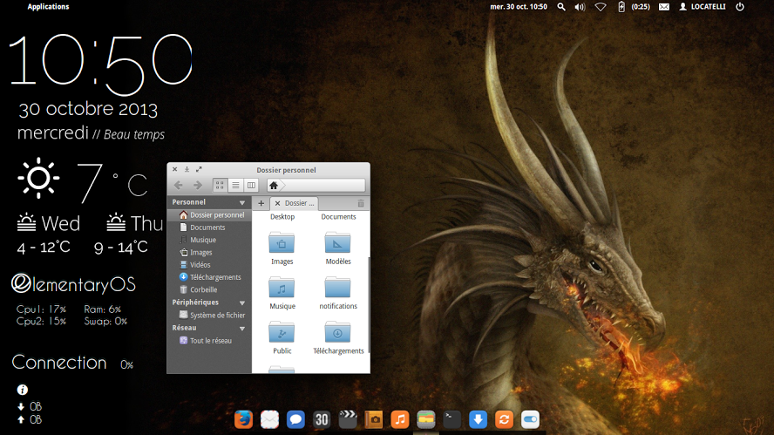774x435 pixels.
Task: Open the photo manager in the dock
Action: [x=374, y=419]
